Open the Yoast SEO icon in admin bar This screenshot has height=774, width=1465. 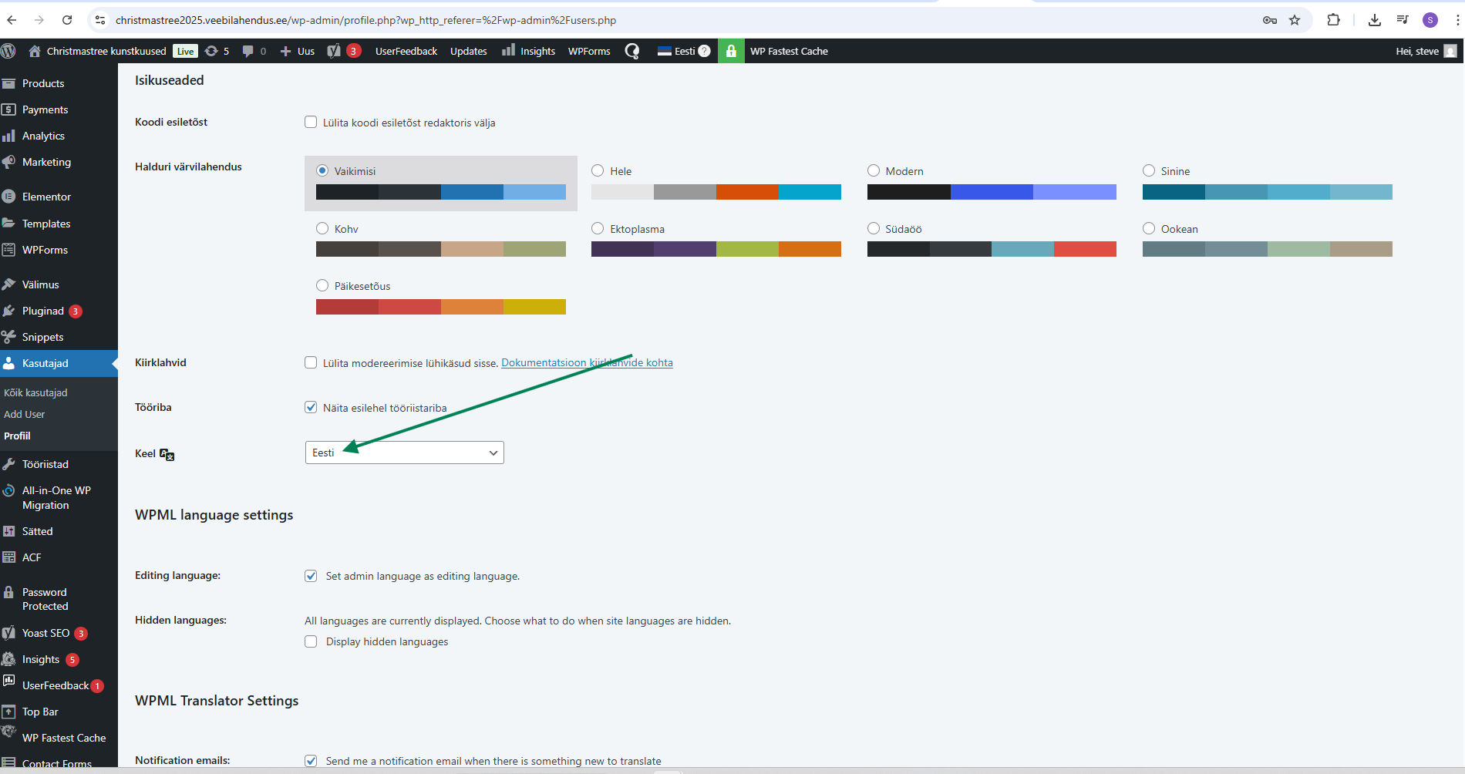click(x=334, y=51)
